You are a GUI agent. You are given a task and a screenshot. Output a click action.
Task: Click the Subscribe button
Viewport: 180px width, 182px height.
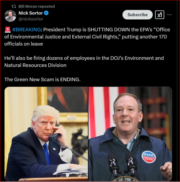pyautogui.click(x=137, y=15)
